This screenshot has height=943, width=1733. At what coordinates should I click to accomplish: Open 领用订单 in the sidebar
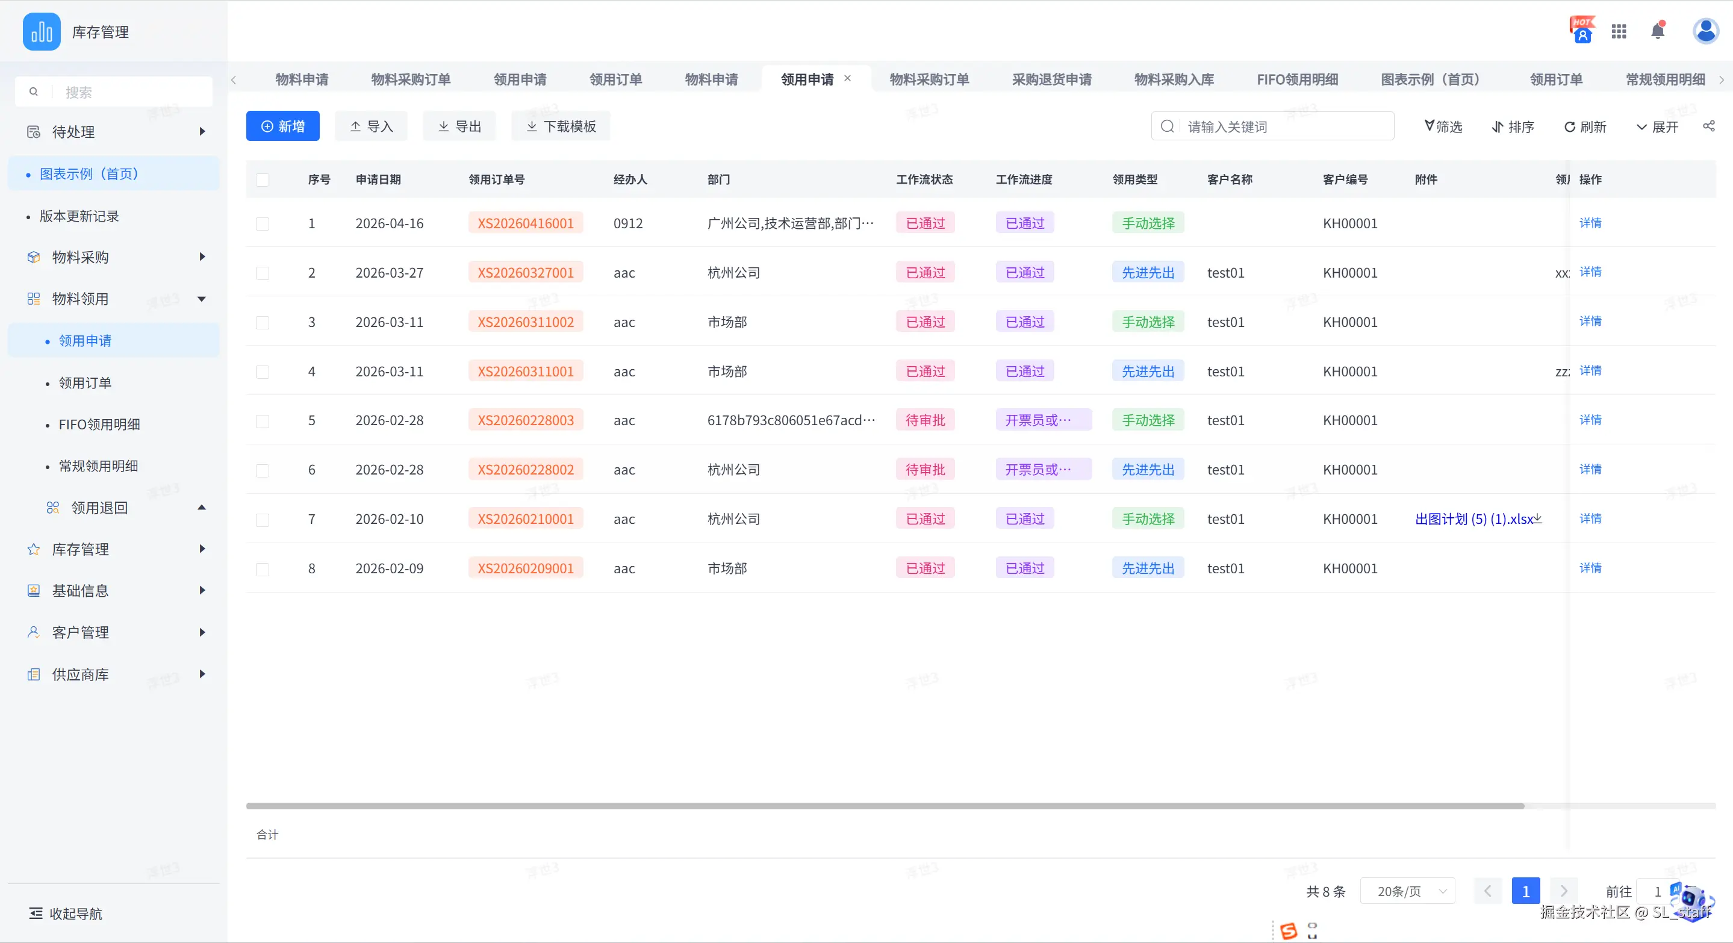(85, 383)
